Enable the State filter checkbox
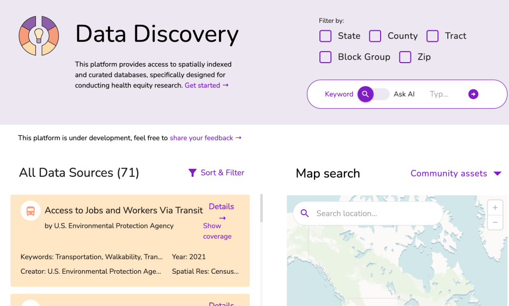This screenshot has height=306, width=509. [325, 36]
